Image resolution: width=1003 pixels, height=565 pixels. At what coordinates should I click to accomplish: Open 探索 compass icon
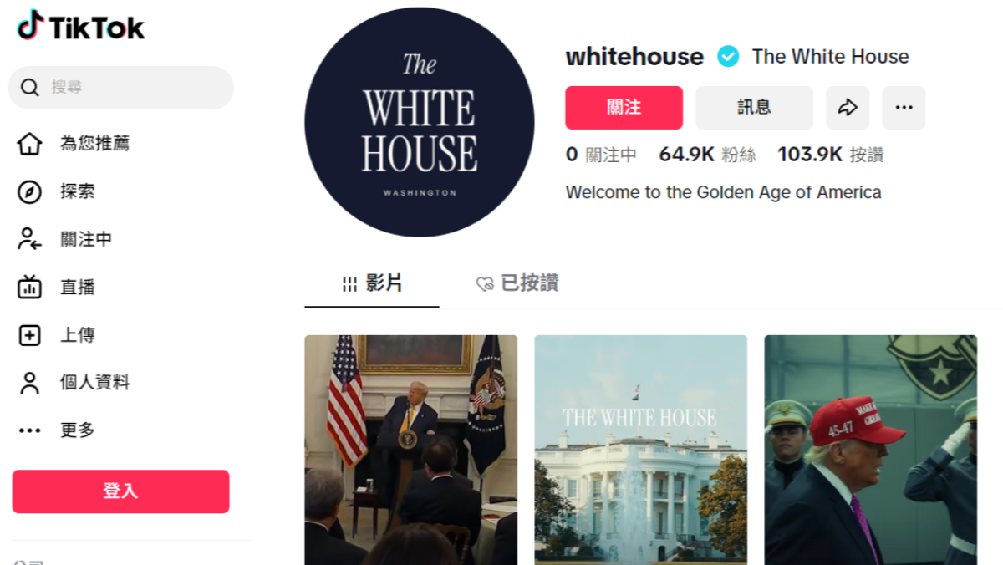click(29, 191)
